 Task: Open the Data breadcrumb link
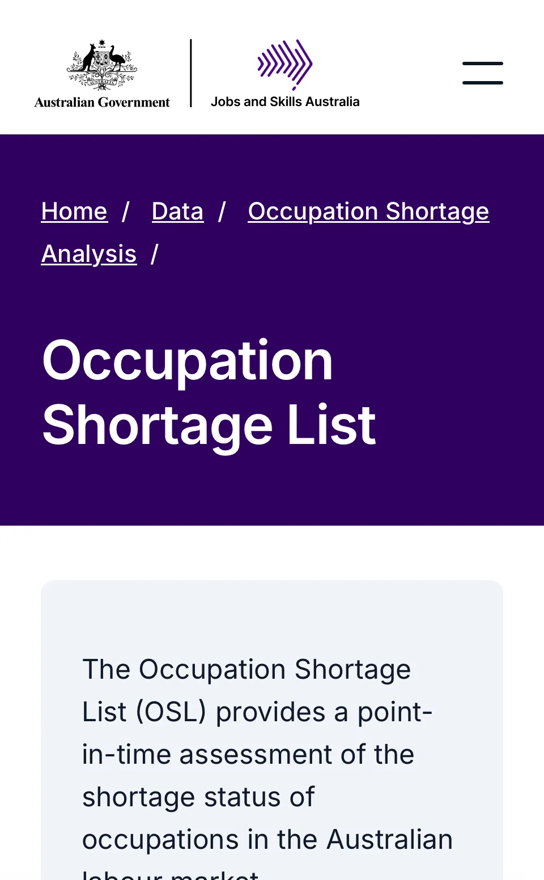coord(177,211)
